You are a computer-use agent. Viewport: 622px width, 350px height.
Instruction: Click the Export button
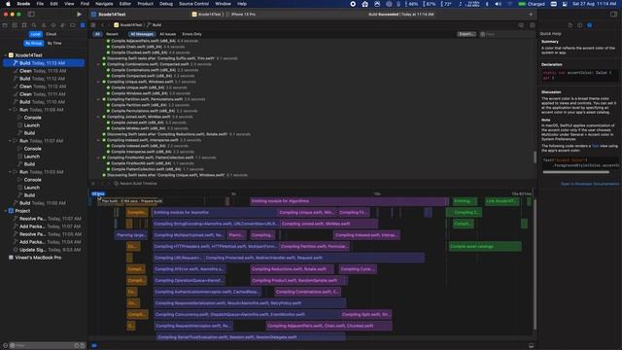click(466, 34)
